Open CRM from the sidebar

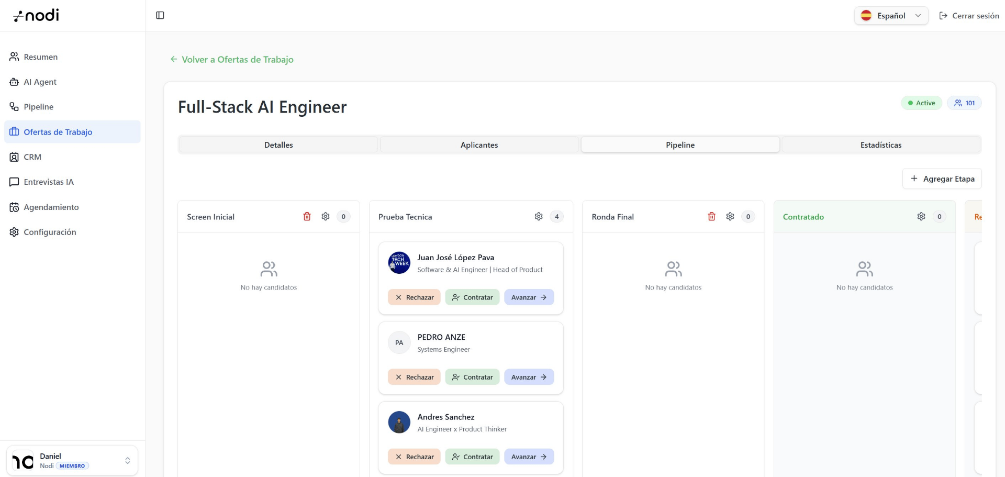(72, 157)
